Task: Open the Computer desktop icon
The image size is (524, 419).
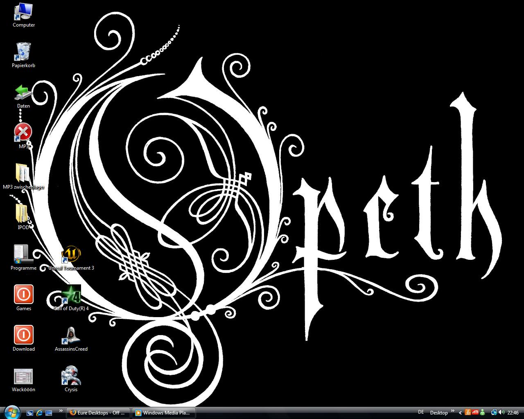Action: coord(23,15)
